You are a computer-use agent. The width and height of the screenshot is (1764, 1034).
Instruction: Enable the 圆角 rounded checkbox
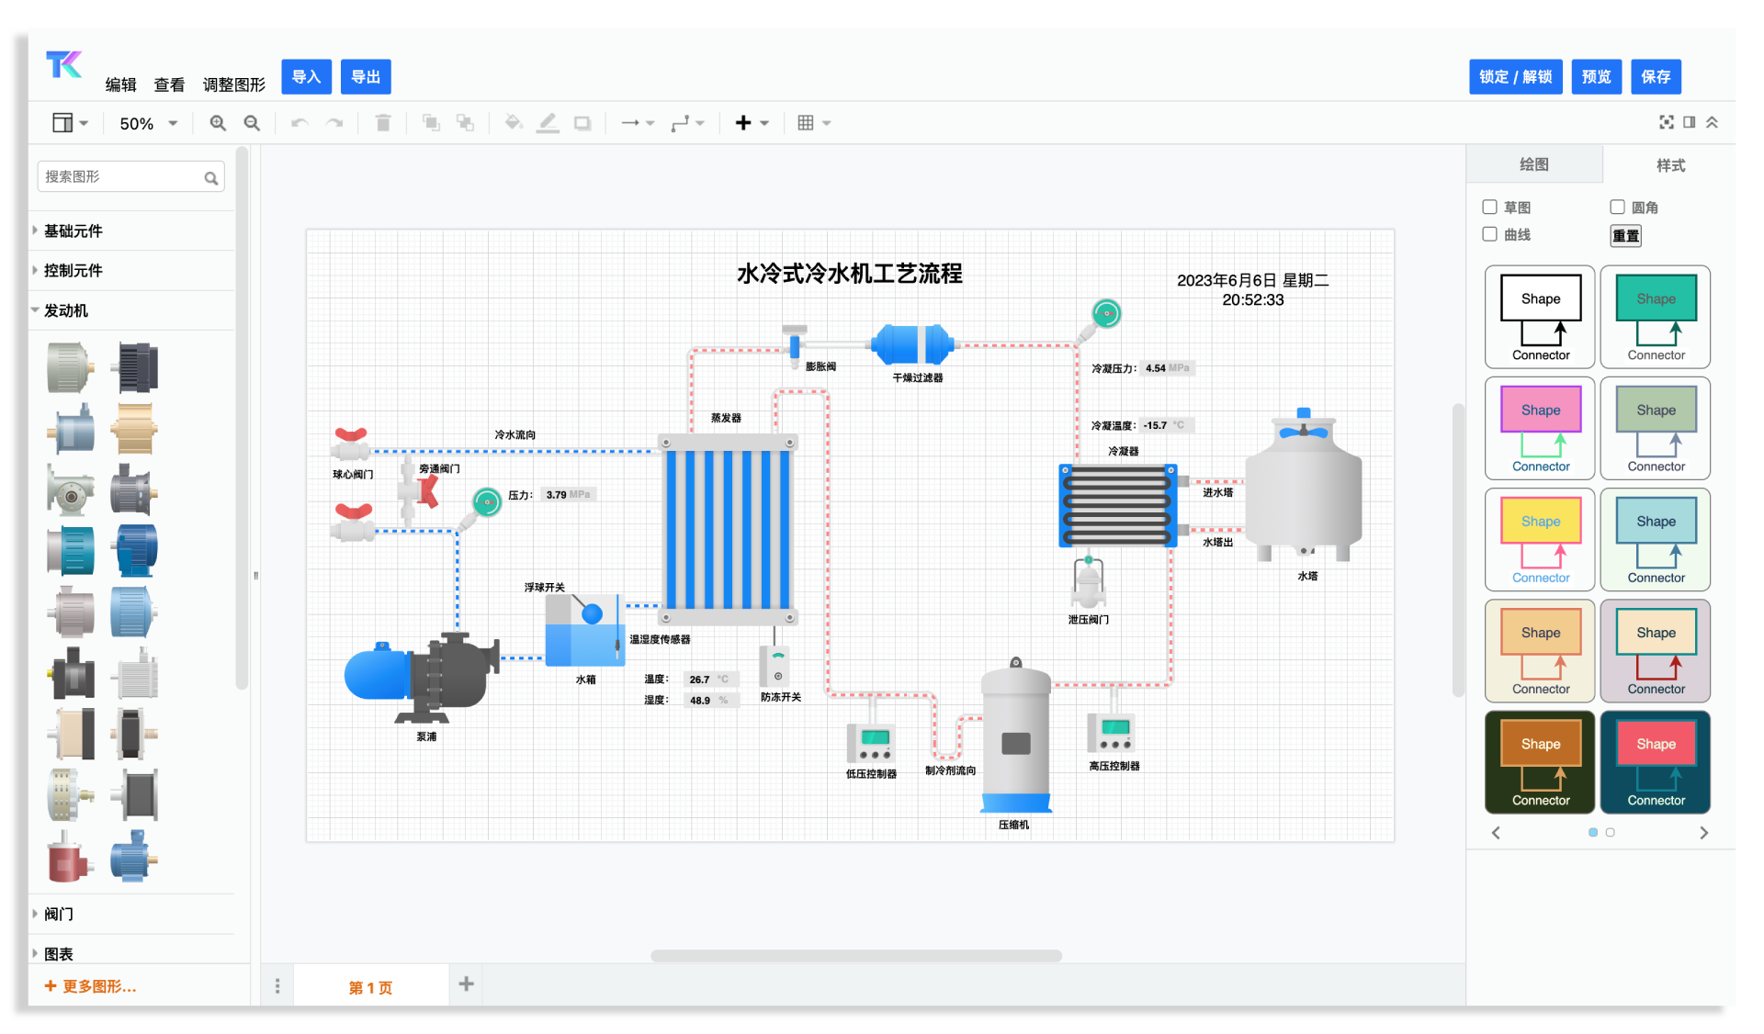tap(1617, 208)
